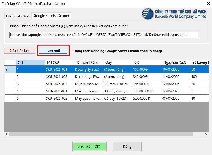Click the (3 tem/hàng) cell
This screenshot has height=155, width=212.
[x=117, y=70]
